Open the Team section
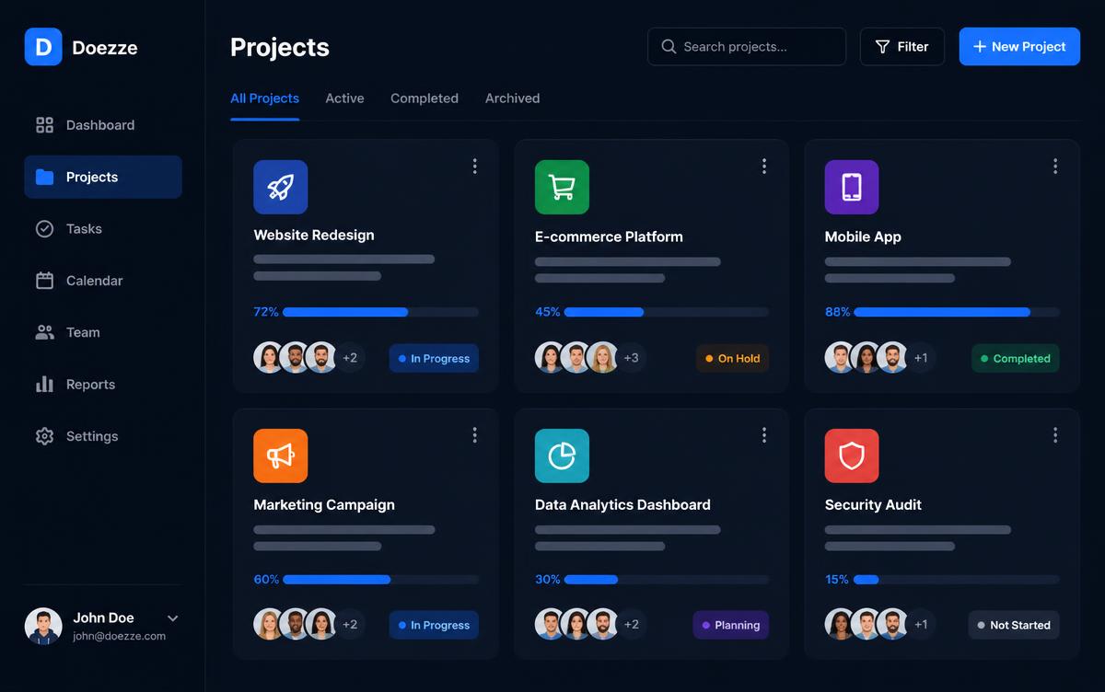Viewport: 1105px width, 692px height. 103,332
